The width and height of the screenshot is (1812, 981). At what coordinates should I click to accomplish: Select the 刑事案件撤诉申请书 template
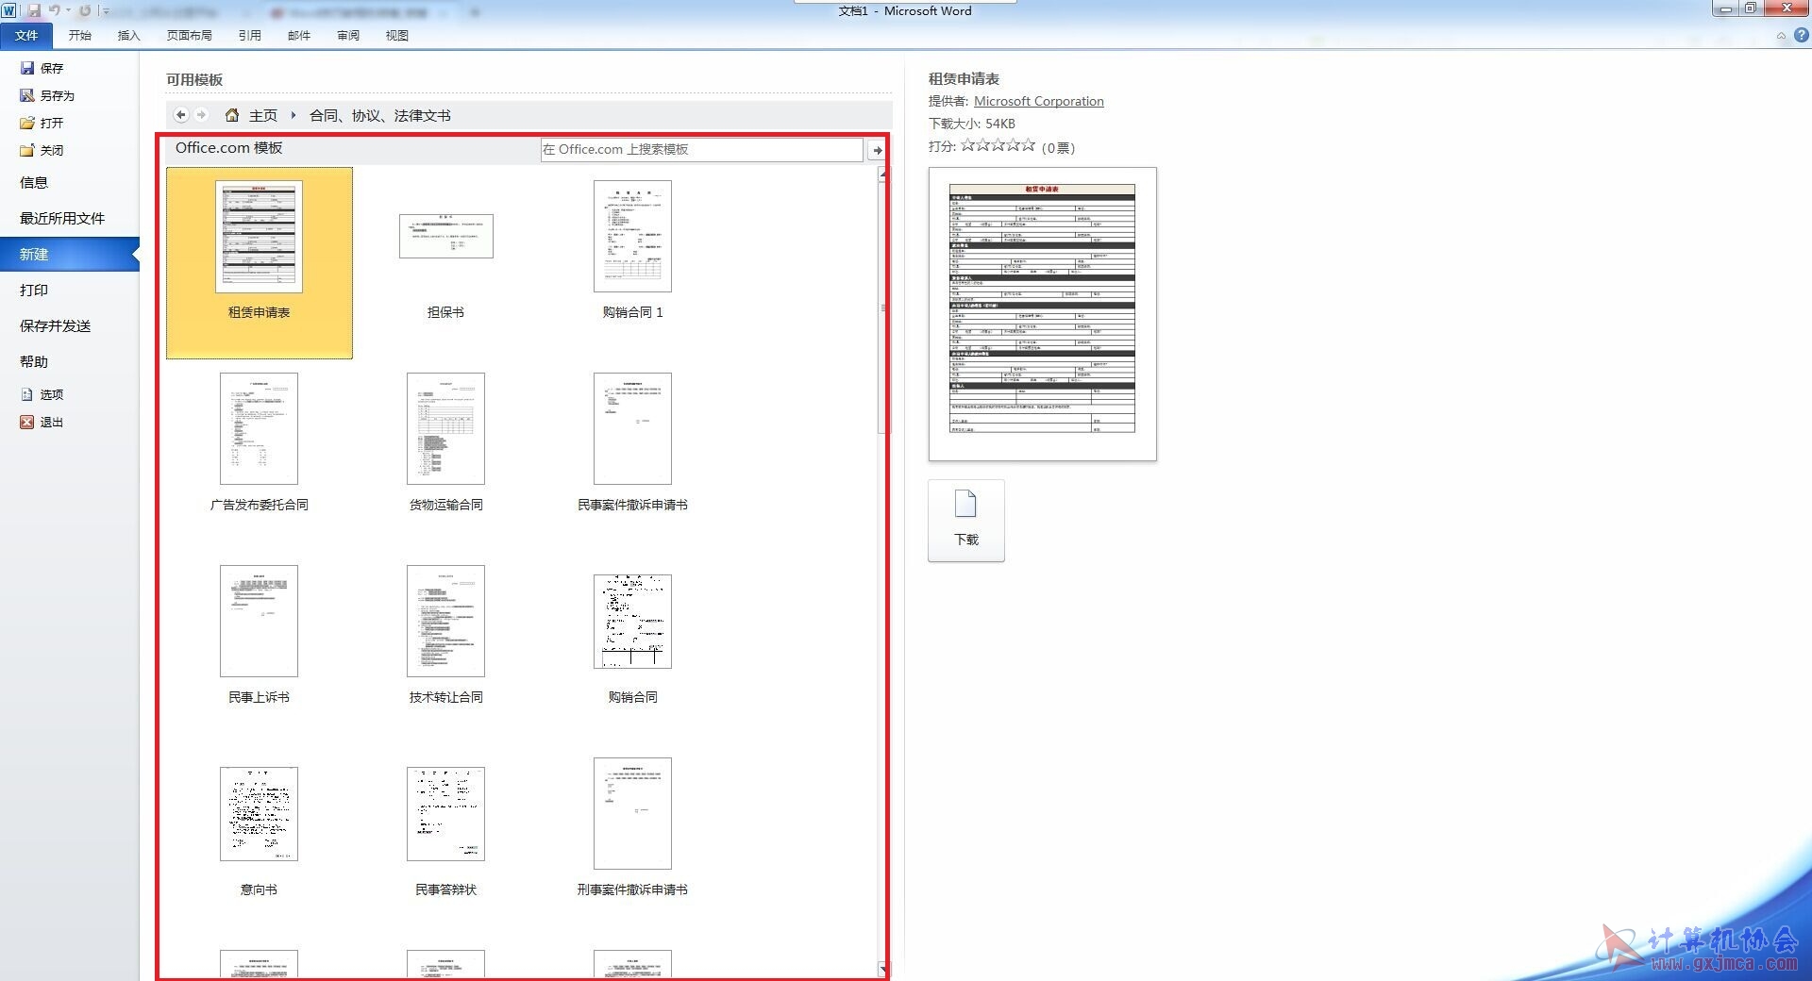click(632, 828)
